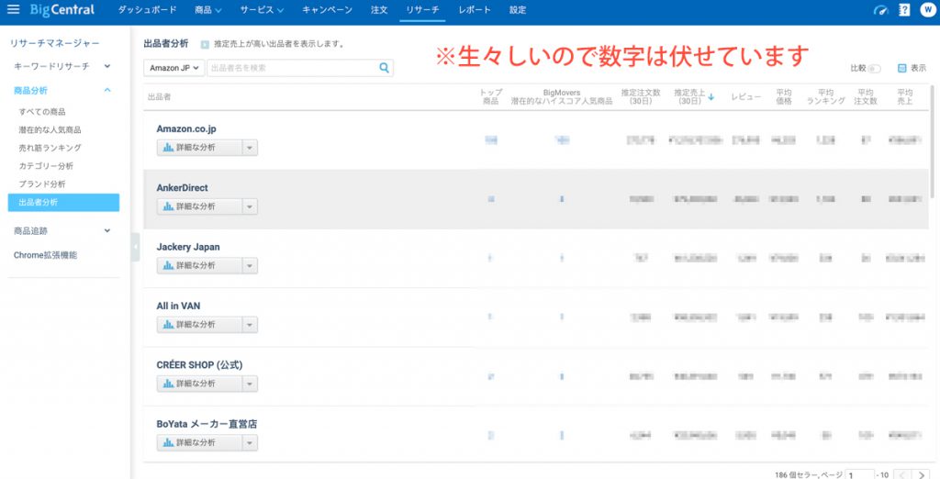The height and width of the screenshot is (479, 940).
Task: Sort by 平均ランキング column header
Action: (825, 96)
